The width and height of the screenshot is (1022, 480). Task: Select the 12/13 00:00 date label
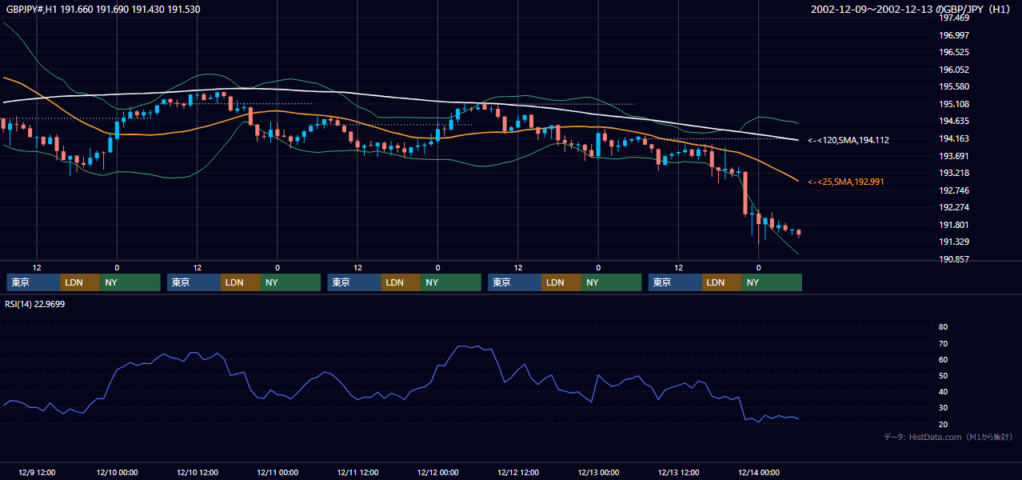pos(598,472)
